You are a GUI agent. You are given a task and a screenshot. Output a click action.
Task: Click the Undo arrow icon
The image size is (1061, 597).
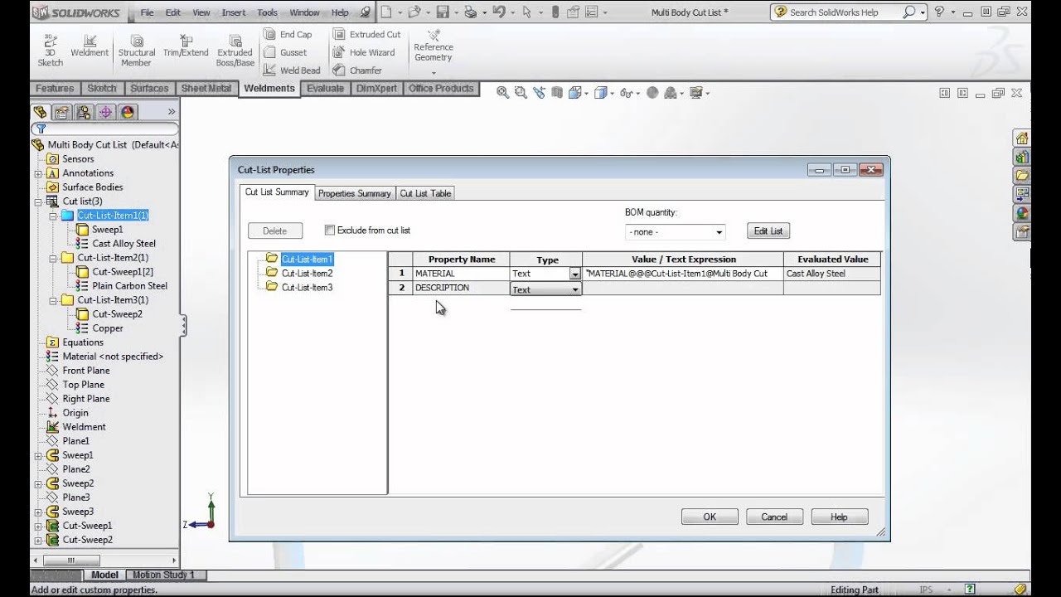[x=498, y=12]
